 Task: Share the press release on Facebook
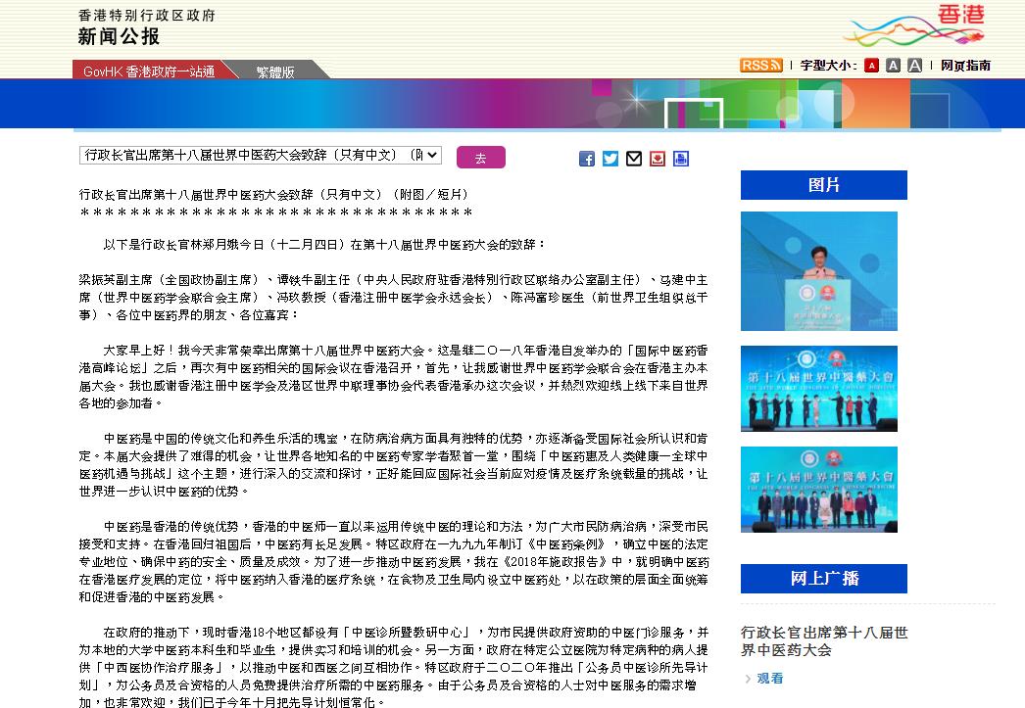(x=587, y=159)
